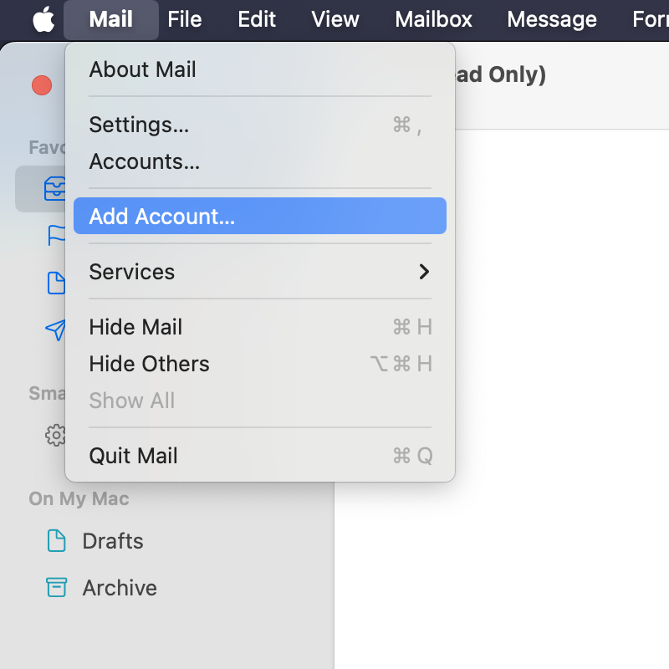This screenshot has width=669, height=669.
Task: Open the Message menu
Action: coord(552,19)
